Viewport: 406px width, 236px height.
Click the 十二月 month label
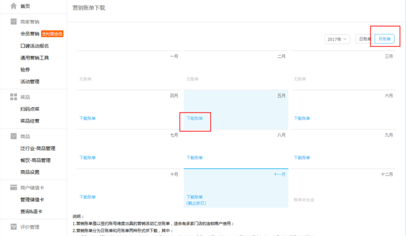tap(387, 174)
